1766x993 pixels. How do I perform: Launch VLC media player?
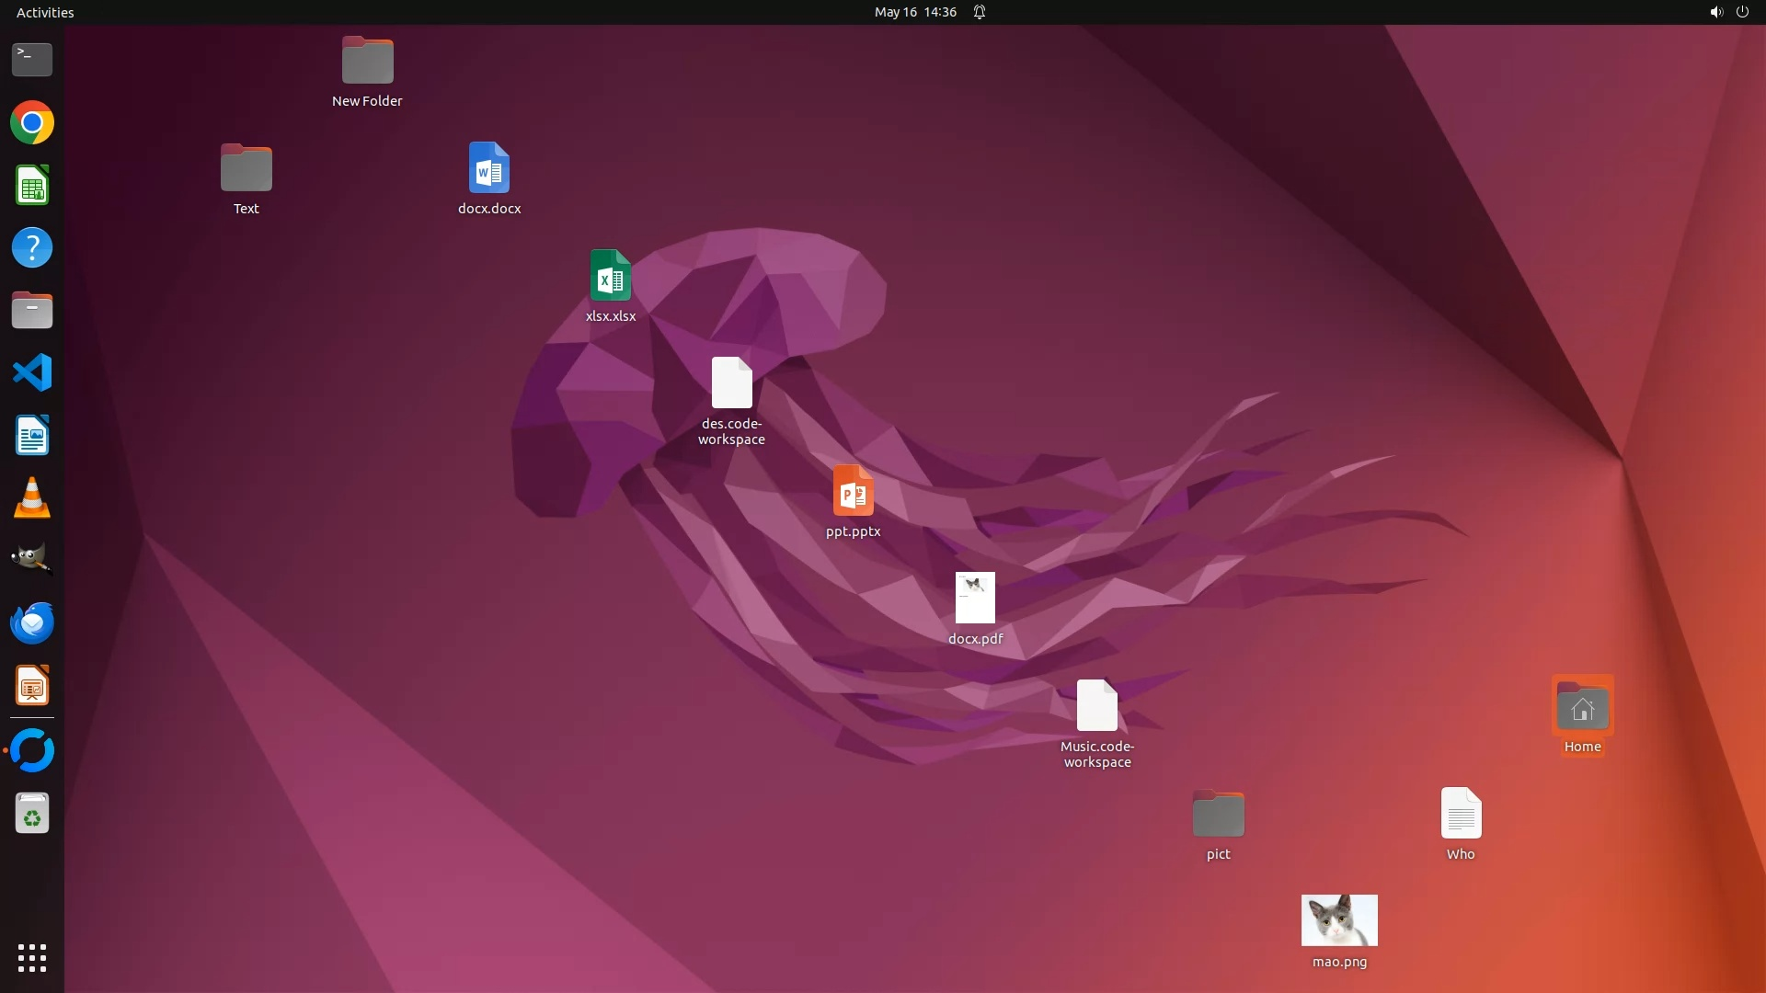coord(32,498)
